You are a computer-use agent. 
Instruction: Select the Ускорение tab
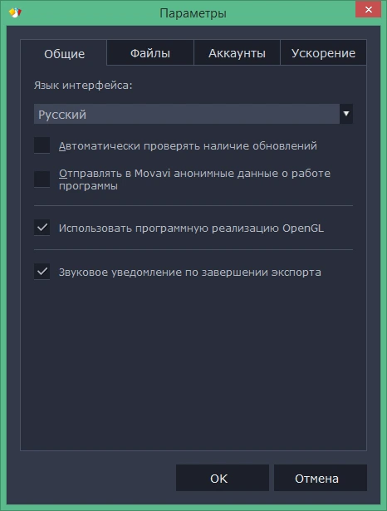click(323, 53)
